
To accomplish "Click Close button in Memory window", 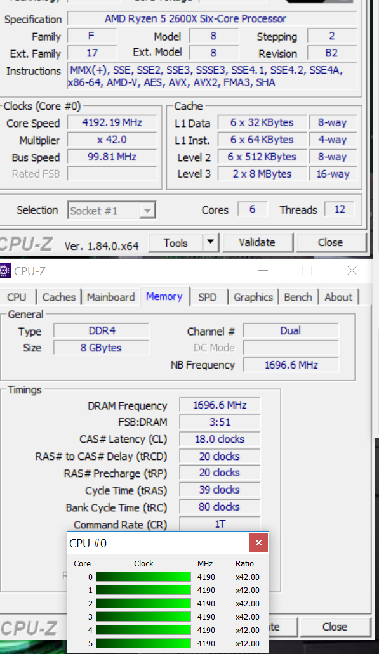I will [335, 627].
